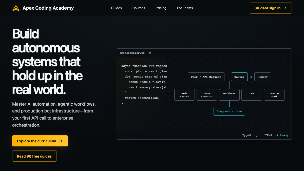This screenshot has height=171, width=304.
Task: Click the Web Search tool box
Action: tap(184, 95)
